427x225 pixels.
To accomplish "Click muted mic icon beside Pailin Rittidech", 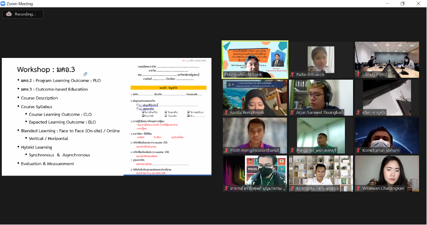I will click(x=293, y=74).
